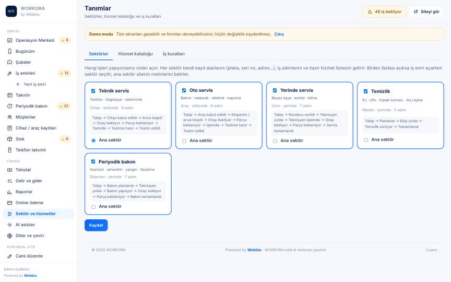Click the Periyodik bakım clock icon
451x282 pixels.
(x=9, y=106)
